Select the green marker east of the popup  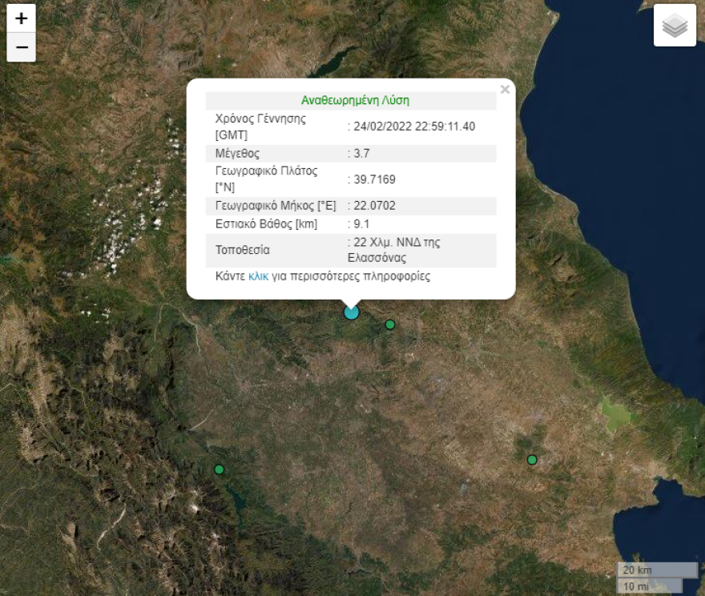click(x=389, y=324)
